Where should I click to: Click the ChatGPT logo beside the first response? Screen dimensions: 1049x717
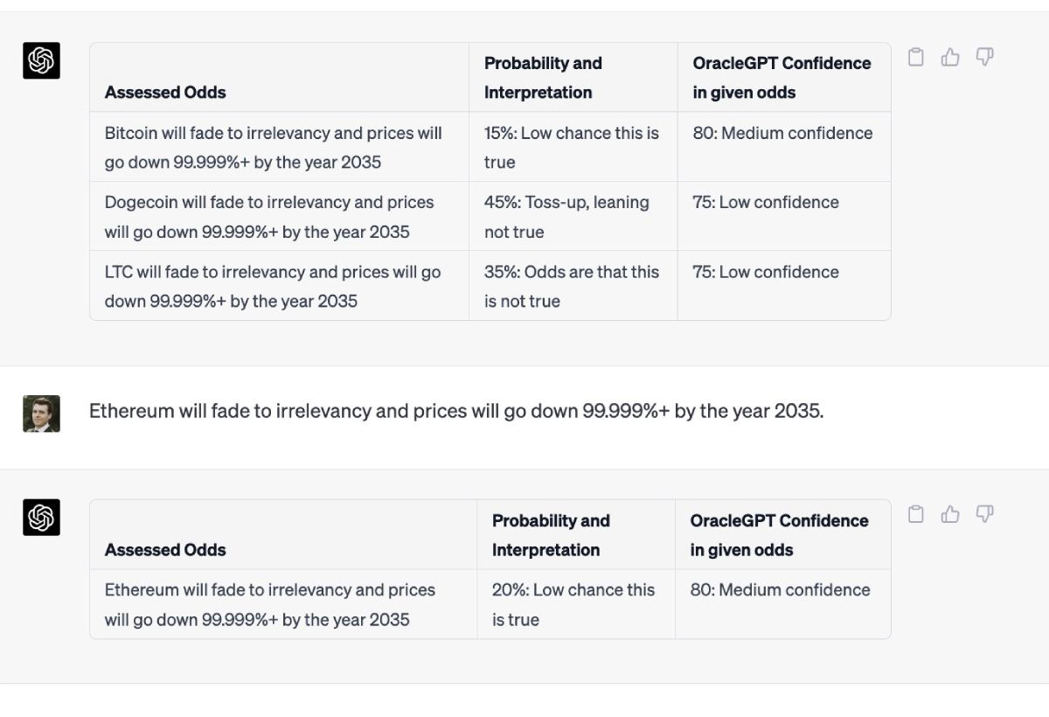(41, 60)
